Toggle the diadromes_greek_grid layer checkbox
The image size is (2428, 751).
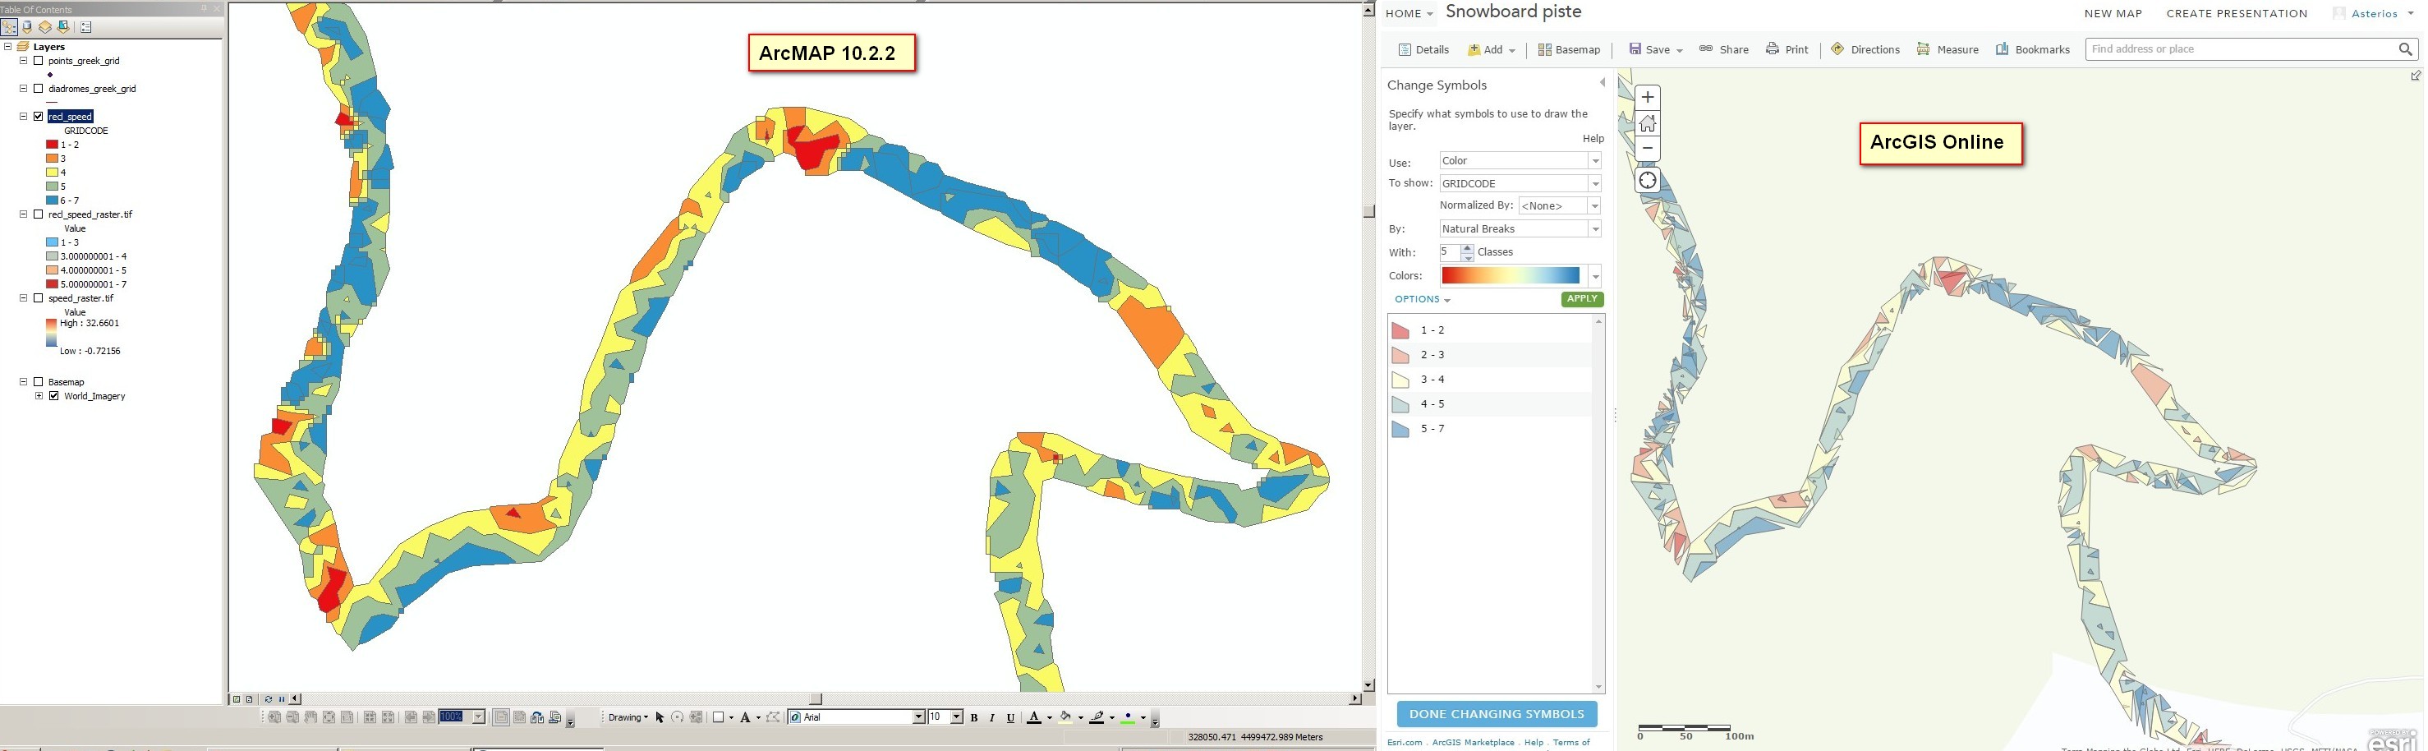[x=38, y=89]
